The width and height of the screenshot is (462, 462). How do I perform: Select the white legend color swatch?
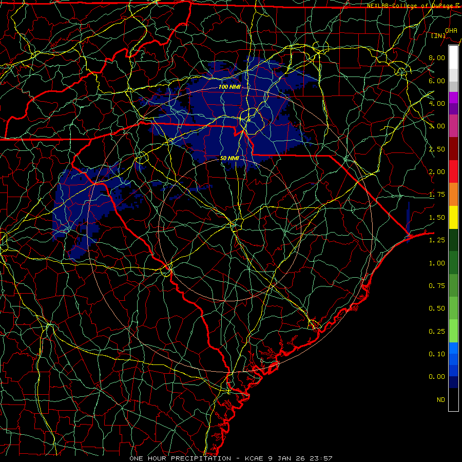point(453,57)
